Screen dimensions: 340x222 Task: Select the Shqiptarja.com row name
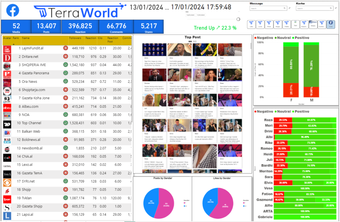(x=34, y=90)
